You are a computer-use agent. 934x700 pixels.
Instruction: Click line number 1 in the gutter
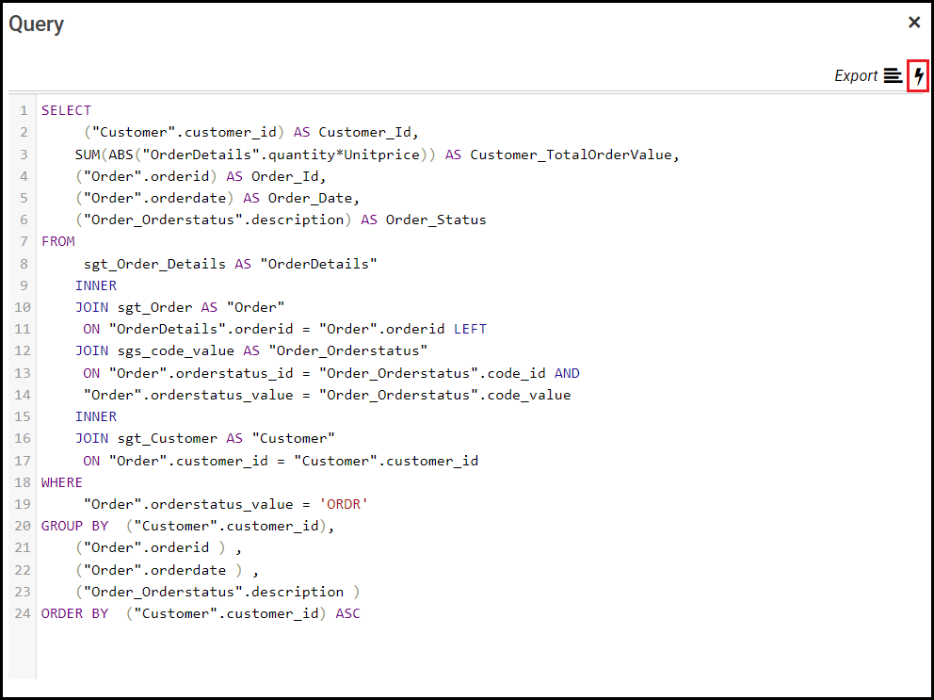pos(24,110)
